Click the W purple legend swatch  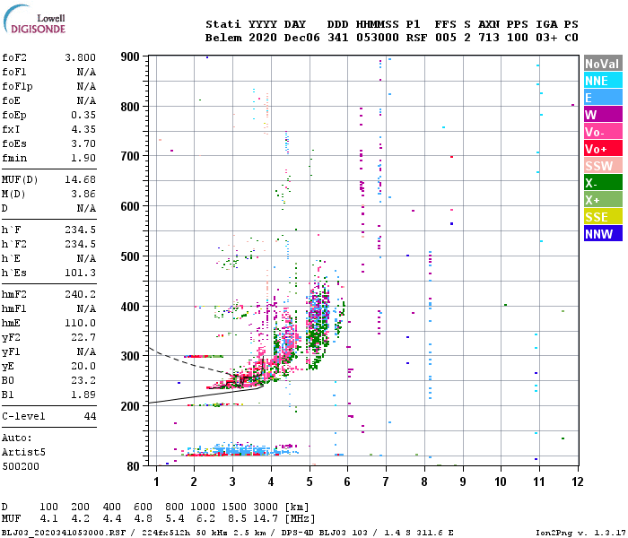click(603, 115)
